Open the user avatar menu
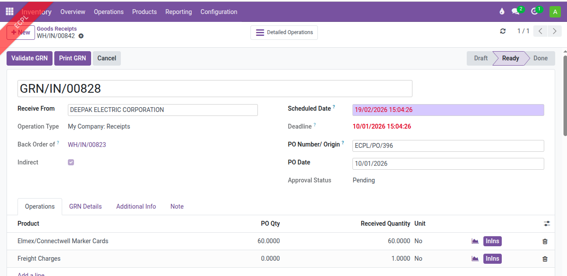 [x=555, y=12]
